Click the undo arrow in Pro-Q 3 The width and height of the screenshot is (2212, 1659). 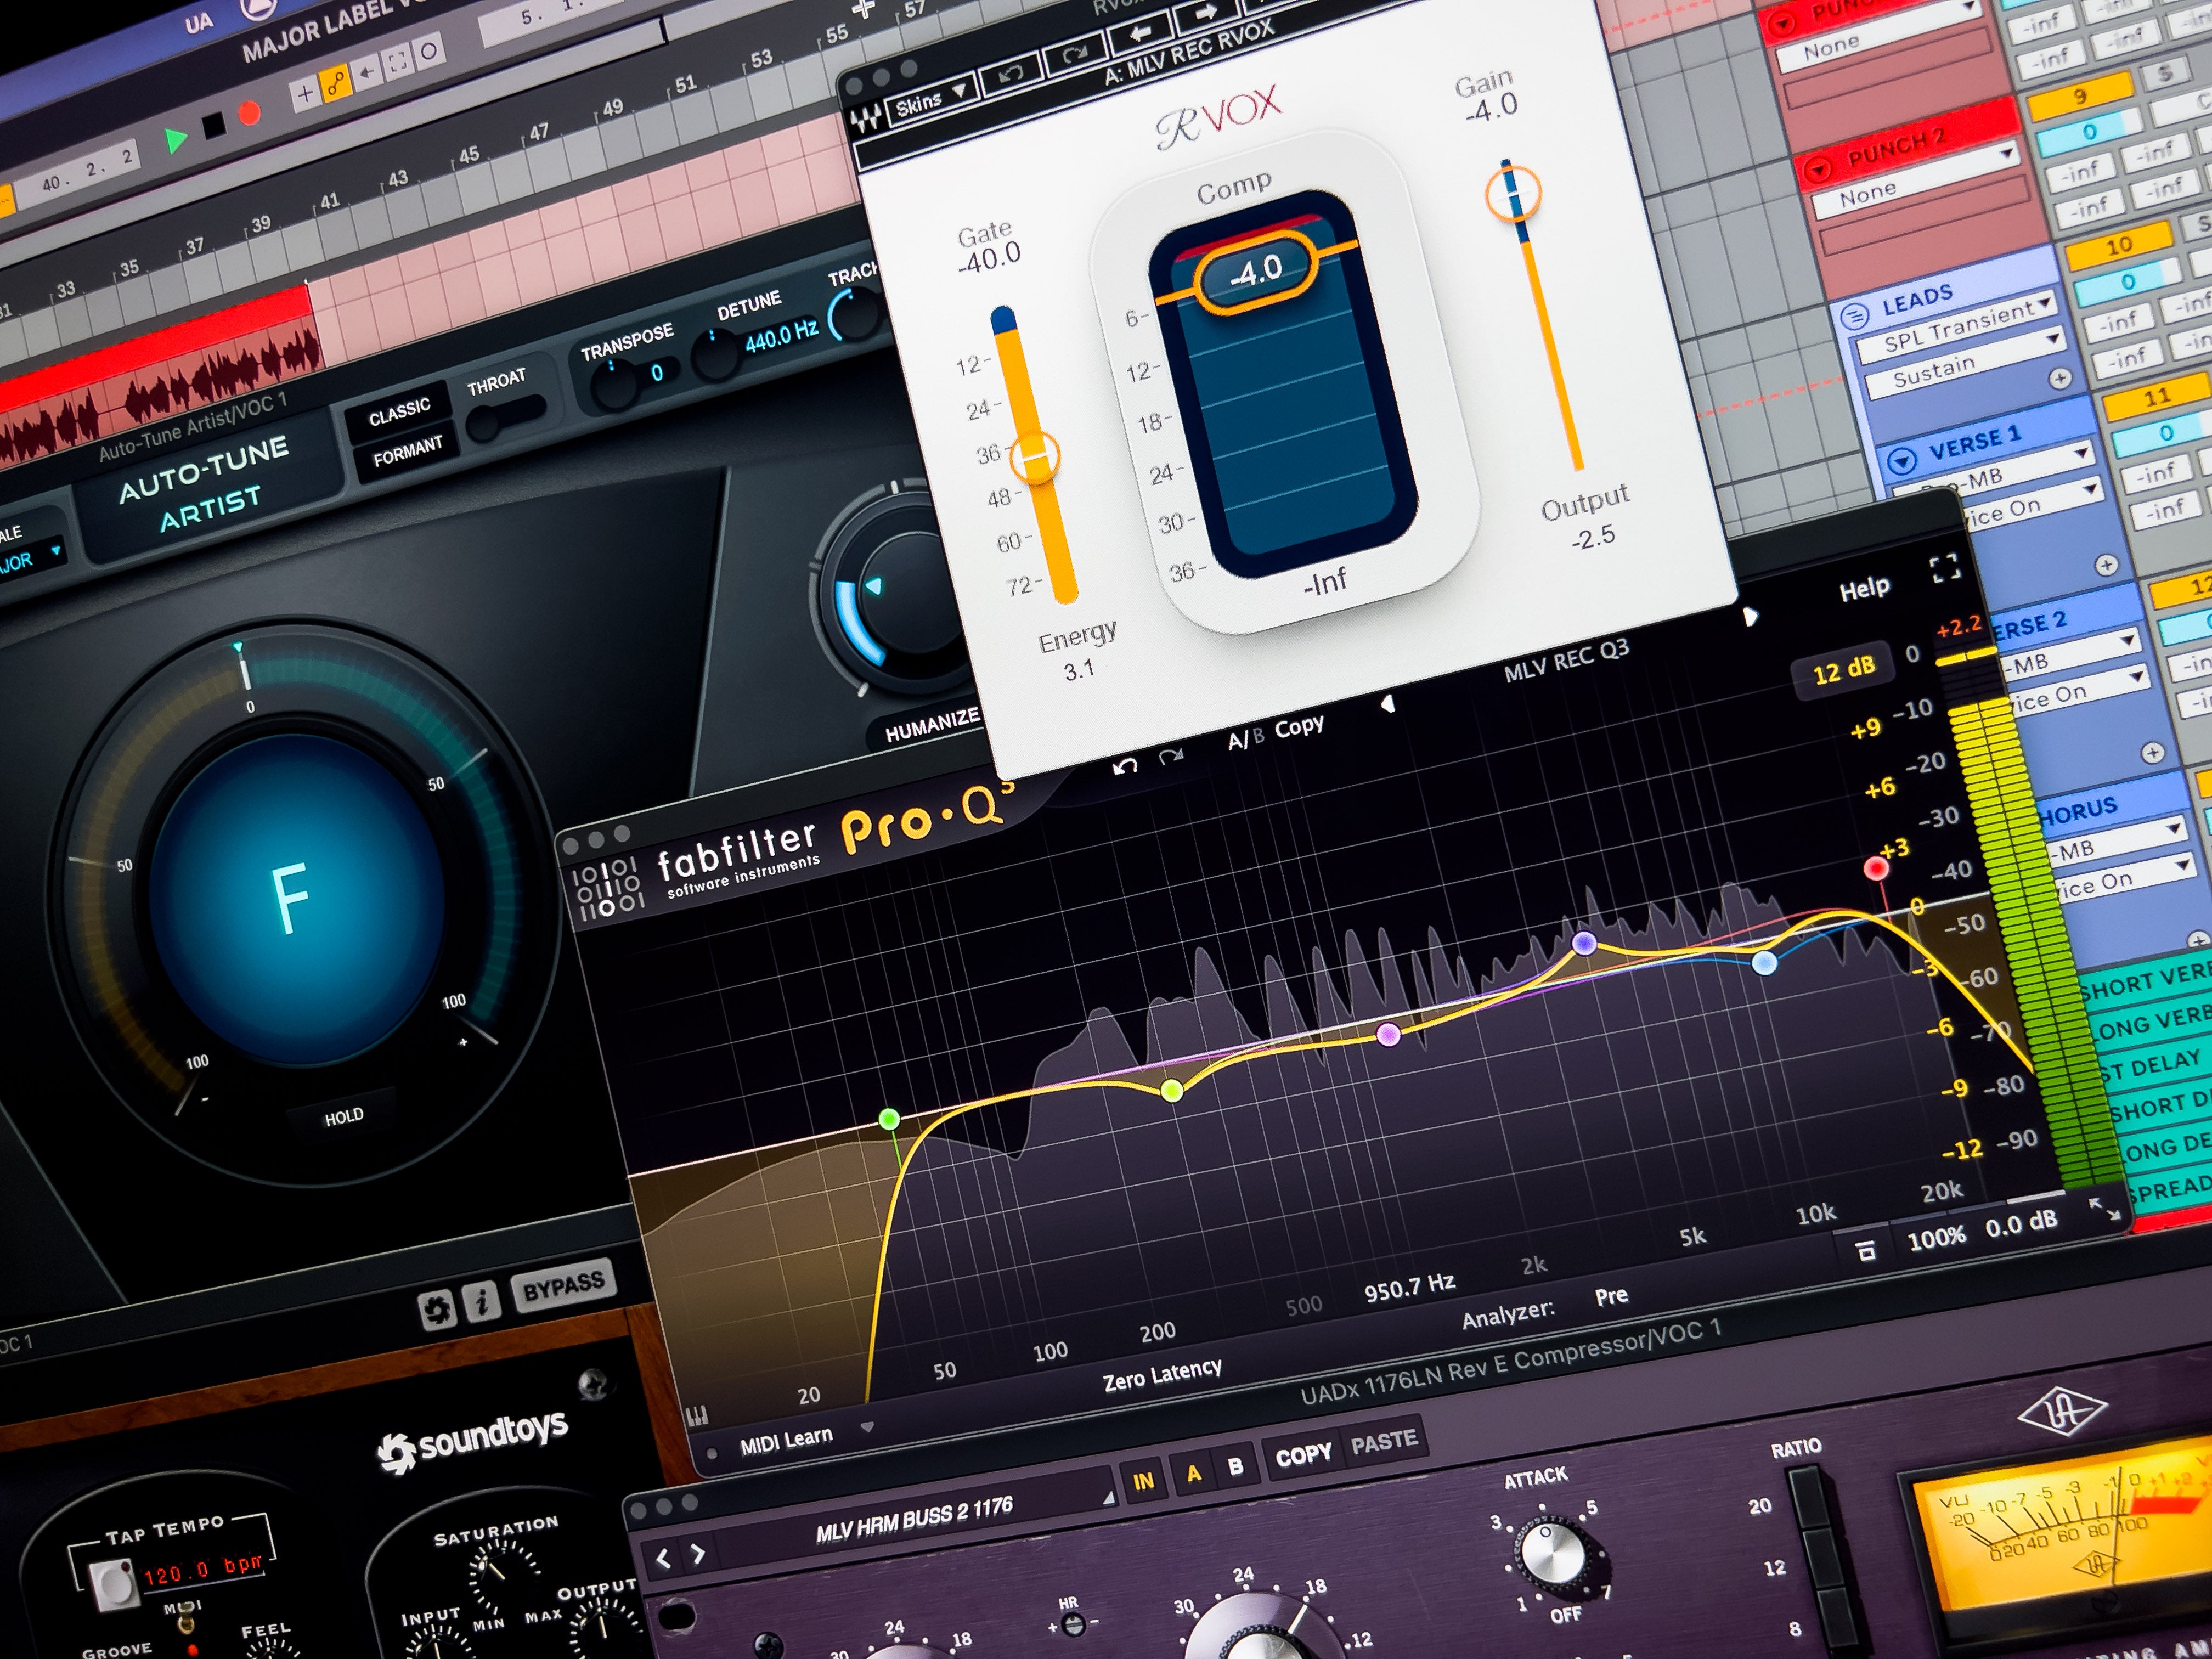1126,768
